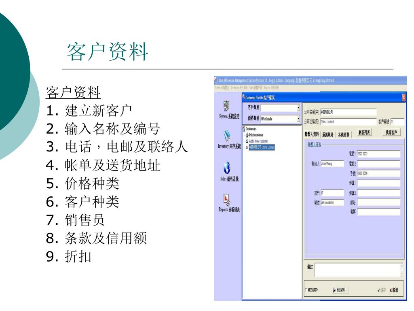Click the 電話1 field showing 2222 2222
The width and height of the screenshot is (414, 311).
click(x=378, y=153)
